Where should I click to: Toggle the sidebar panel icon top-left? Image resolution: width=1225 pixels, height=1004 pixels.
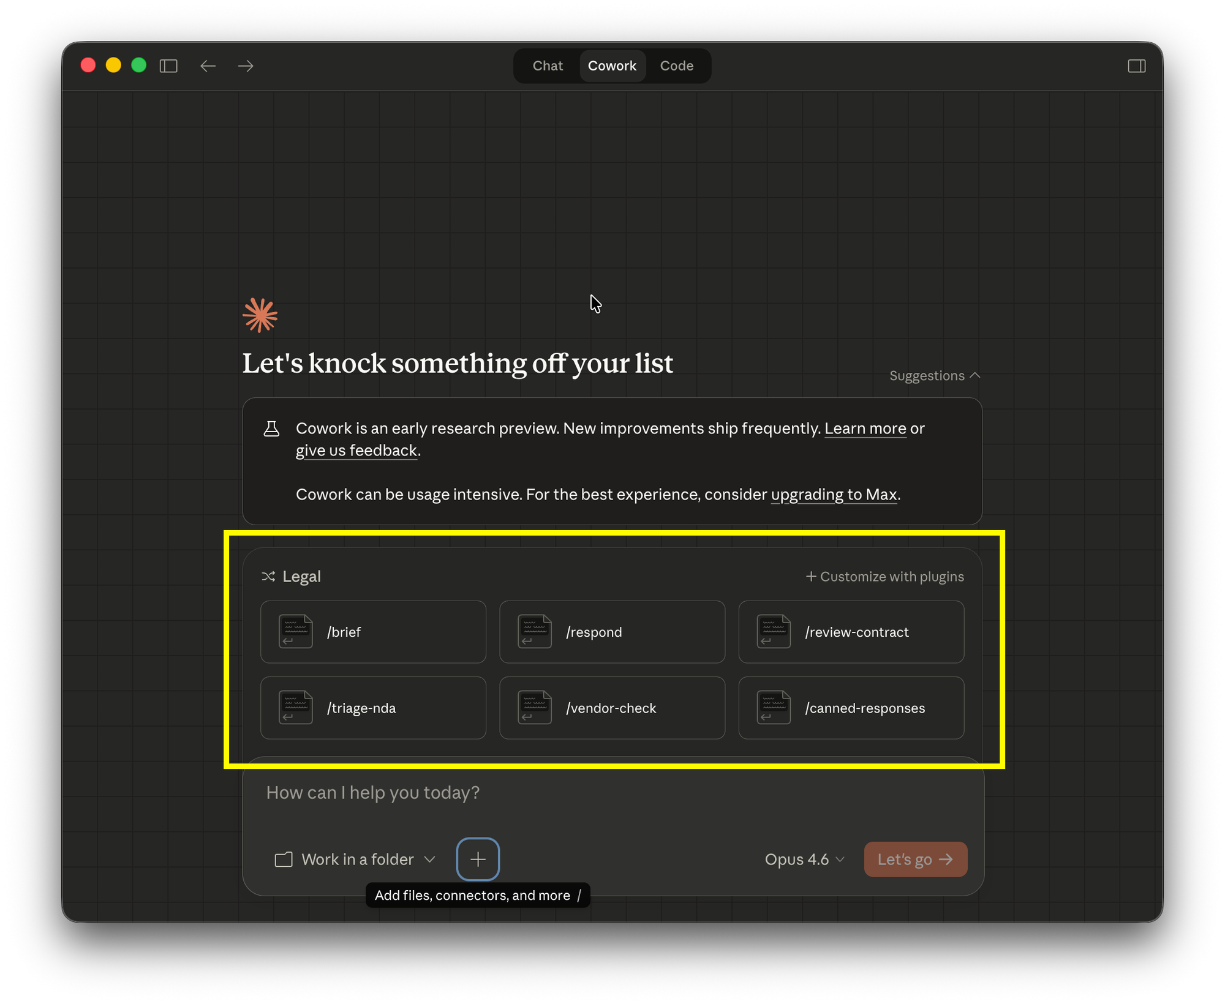[169, 66]
